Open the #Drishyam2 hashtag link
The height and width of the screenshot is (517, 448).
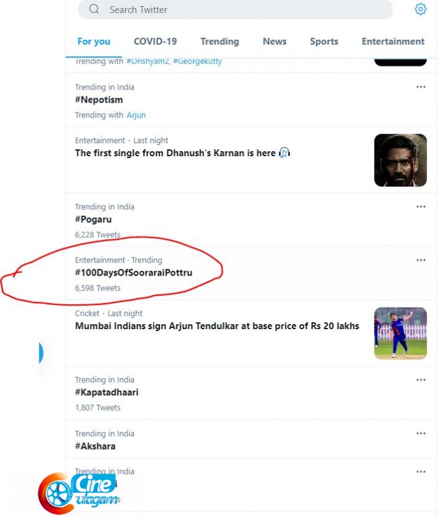click(x=147, y=62)
